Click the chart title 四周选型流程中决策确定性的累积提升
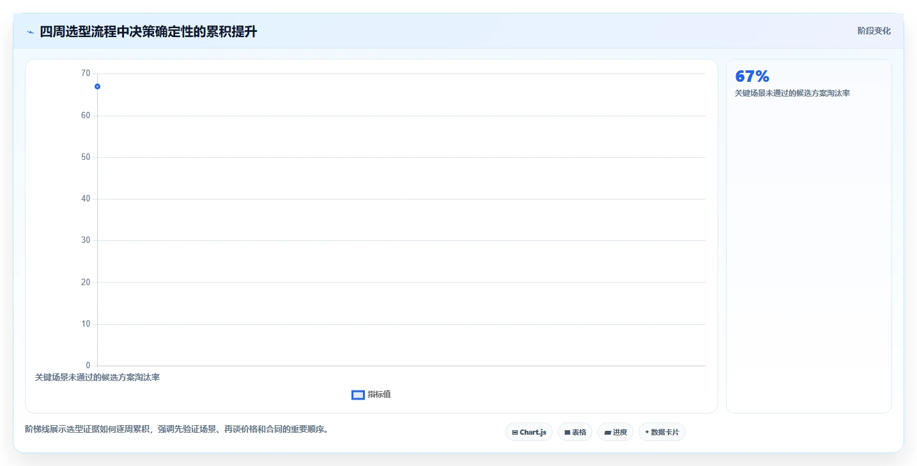The height and width of the screenshot is (466, 917). click(x=148, y=31)
